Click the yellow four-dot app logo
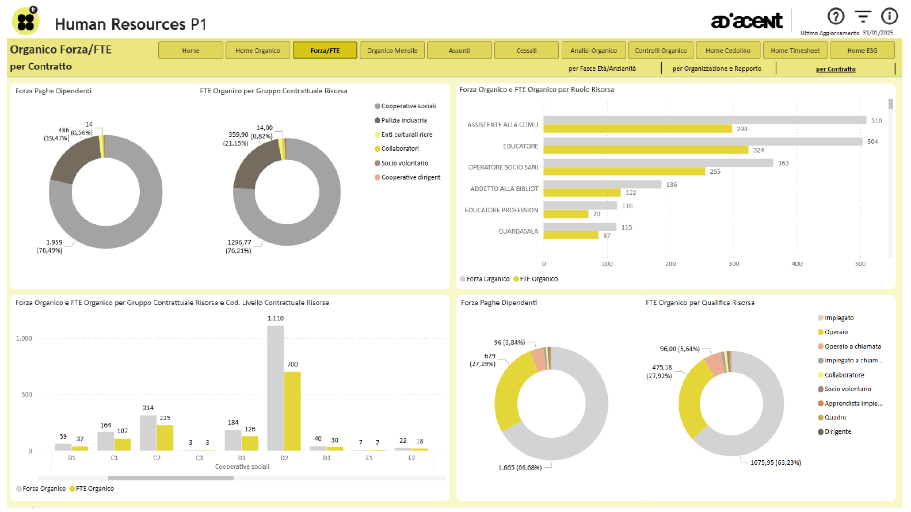Image resolution: width=911 pixels, height=512 pixels. coord(26,21)
